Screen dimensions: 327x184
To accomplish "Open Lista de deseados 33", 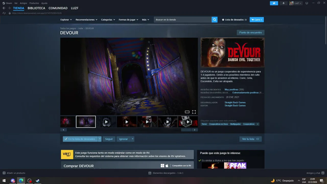I will pos(234,20).
